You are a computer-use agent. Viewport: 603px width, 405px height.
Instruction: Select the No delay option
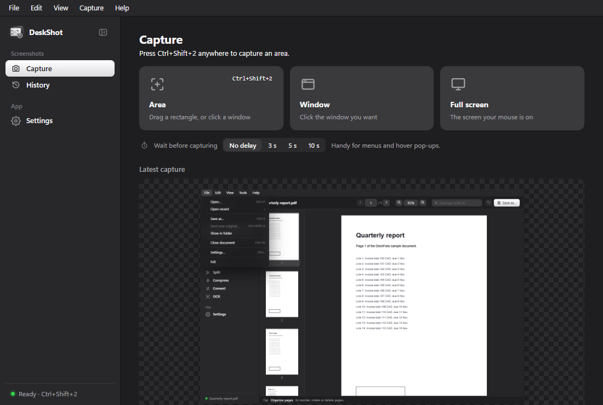pyautogui.click(x=243, y=146)
